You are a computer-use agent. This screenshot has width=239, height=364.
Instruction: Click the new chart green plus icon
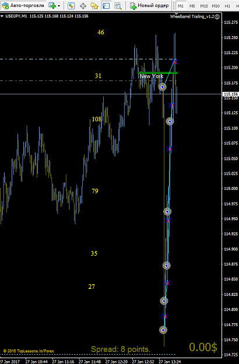pyautogui.click(x=52, y=6)
